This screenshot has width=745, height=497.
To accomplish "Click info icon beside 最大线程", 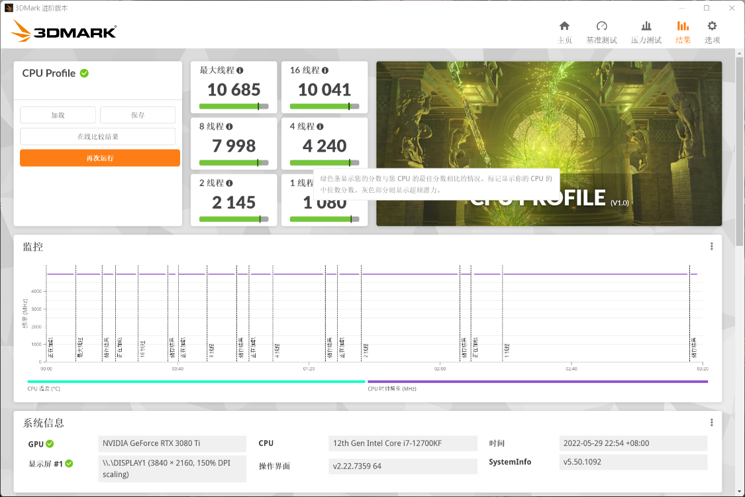I will (240, 70).
